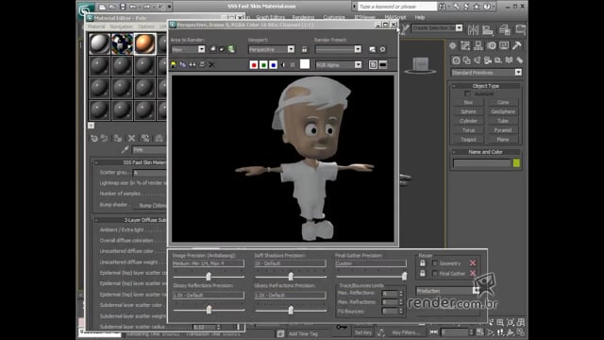The image size is (604, 340).
Task: Open the Production render mode dropdown
Action: [x=476, y=291]
